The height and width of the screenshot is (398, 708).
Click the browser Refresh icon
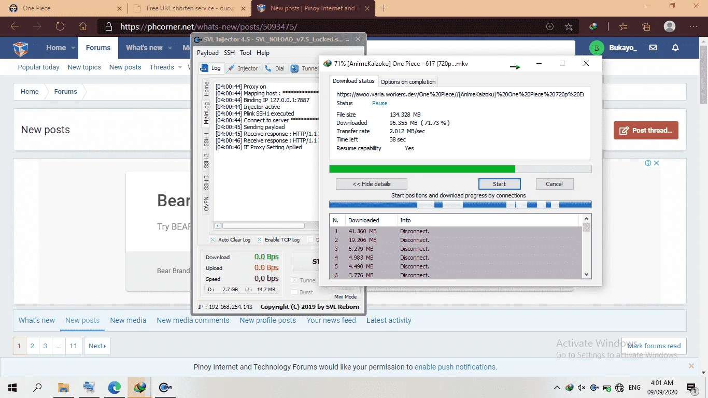[x=60, y=26]
